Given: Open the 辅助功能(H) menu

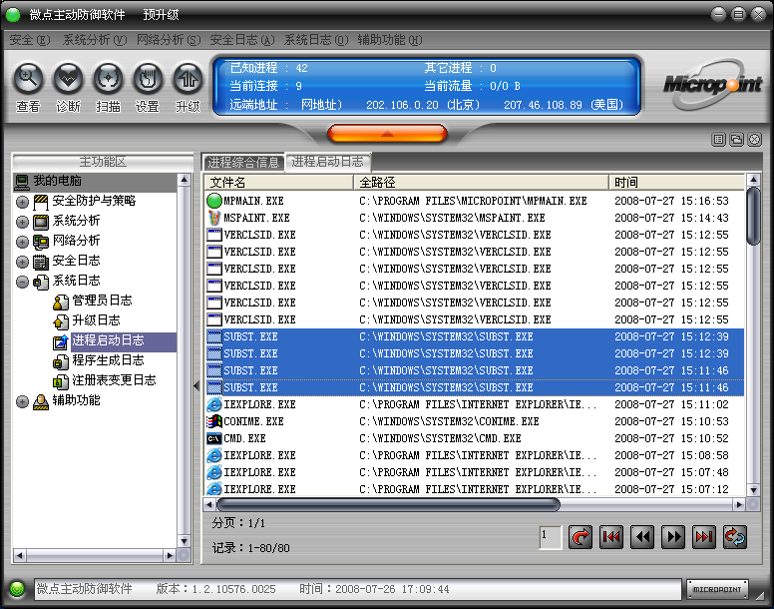Looking at the screenshot, I should (x=389, y=40).
